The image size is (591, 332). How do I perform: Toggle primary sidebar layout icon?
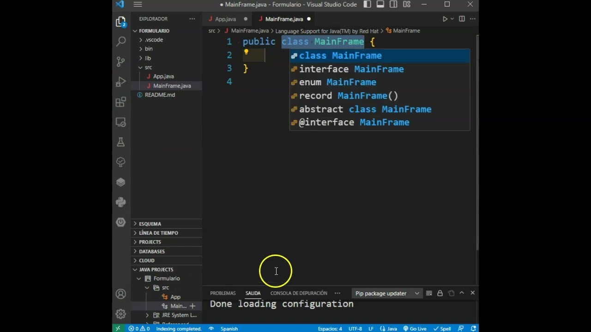(367, 4)
